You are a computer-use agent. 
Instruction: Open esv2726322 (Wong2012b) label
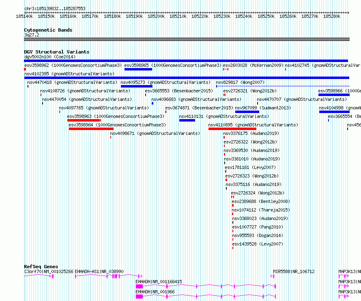[250, 142]
